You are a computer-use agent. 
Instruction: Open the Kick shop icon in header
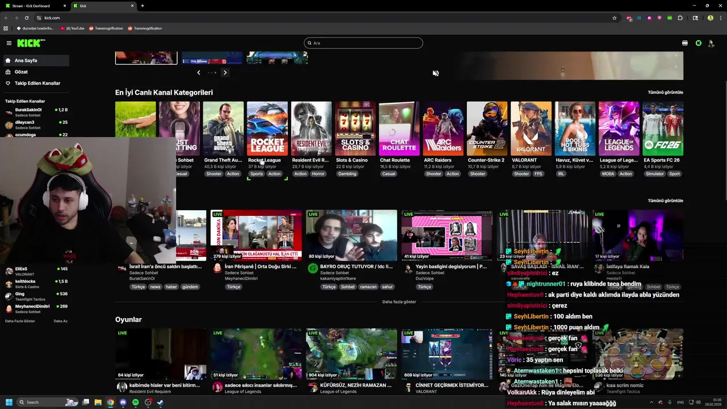(x=685, y=43)
